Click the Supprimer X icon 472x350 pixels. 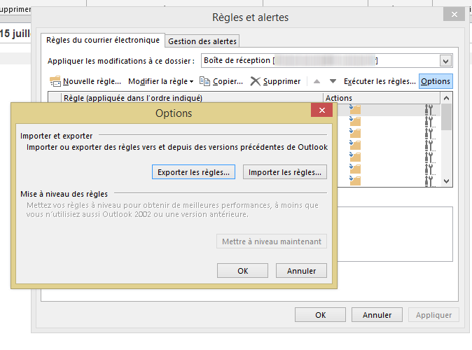coord(256,81)
